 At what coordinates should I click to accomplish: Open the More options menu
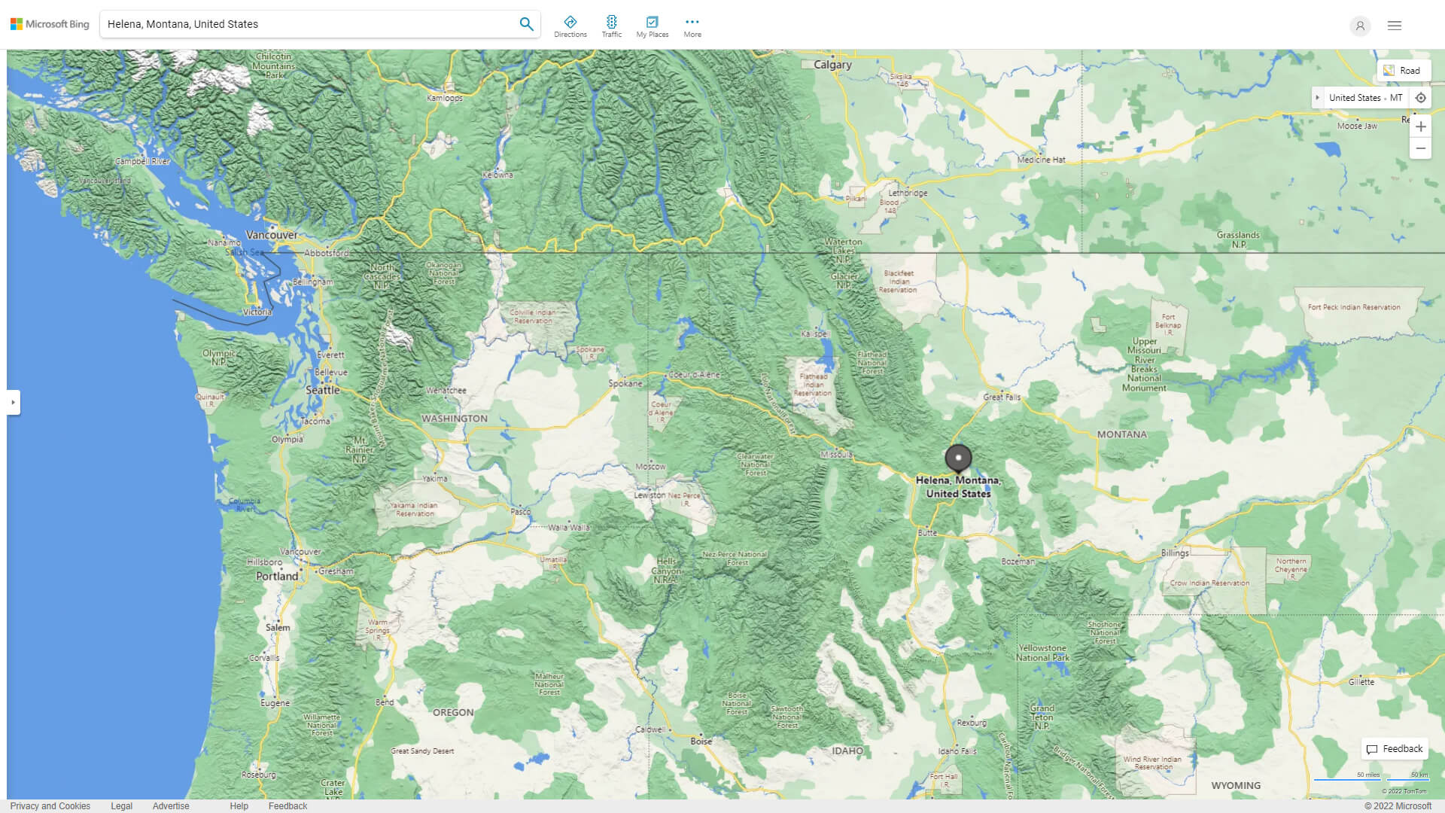pos(692,26)
